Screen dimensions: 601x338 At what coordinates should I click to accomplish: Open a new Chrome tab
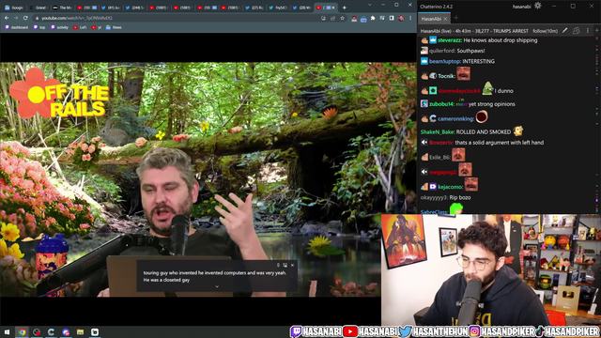(345, 8)
